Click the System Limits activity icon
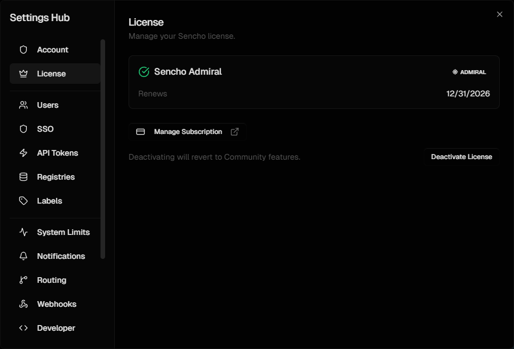 click(x=23, y=232)
